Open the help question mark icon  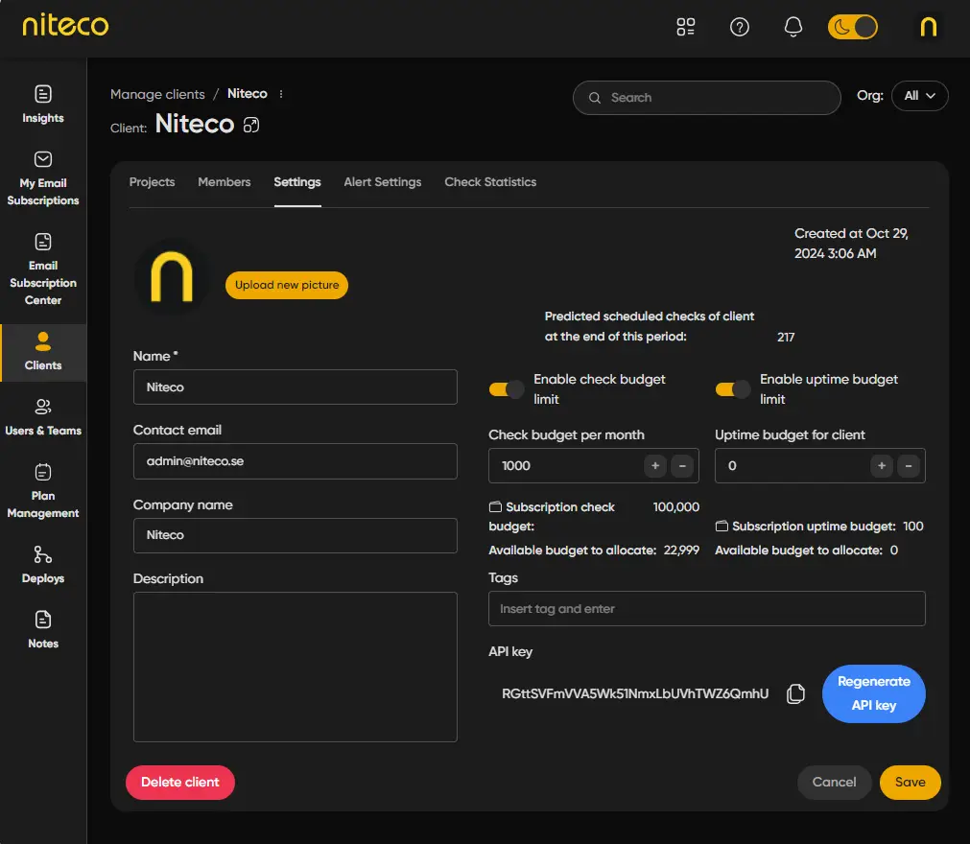coord(740,27)
